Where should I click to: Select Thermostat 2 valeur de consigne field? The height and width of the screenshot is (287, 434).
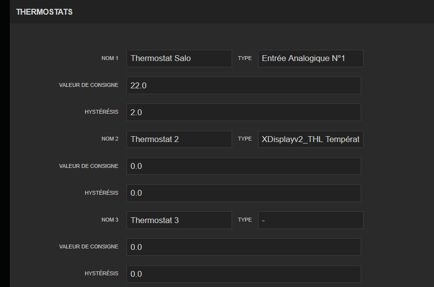click(243, 166)
